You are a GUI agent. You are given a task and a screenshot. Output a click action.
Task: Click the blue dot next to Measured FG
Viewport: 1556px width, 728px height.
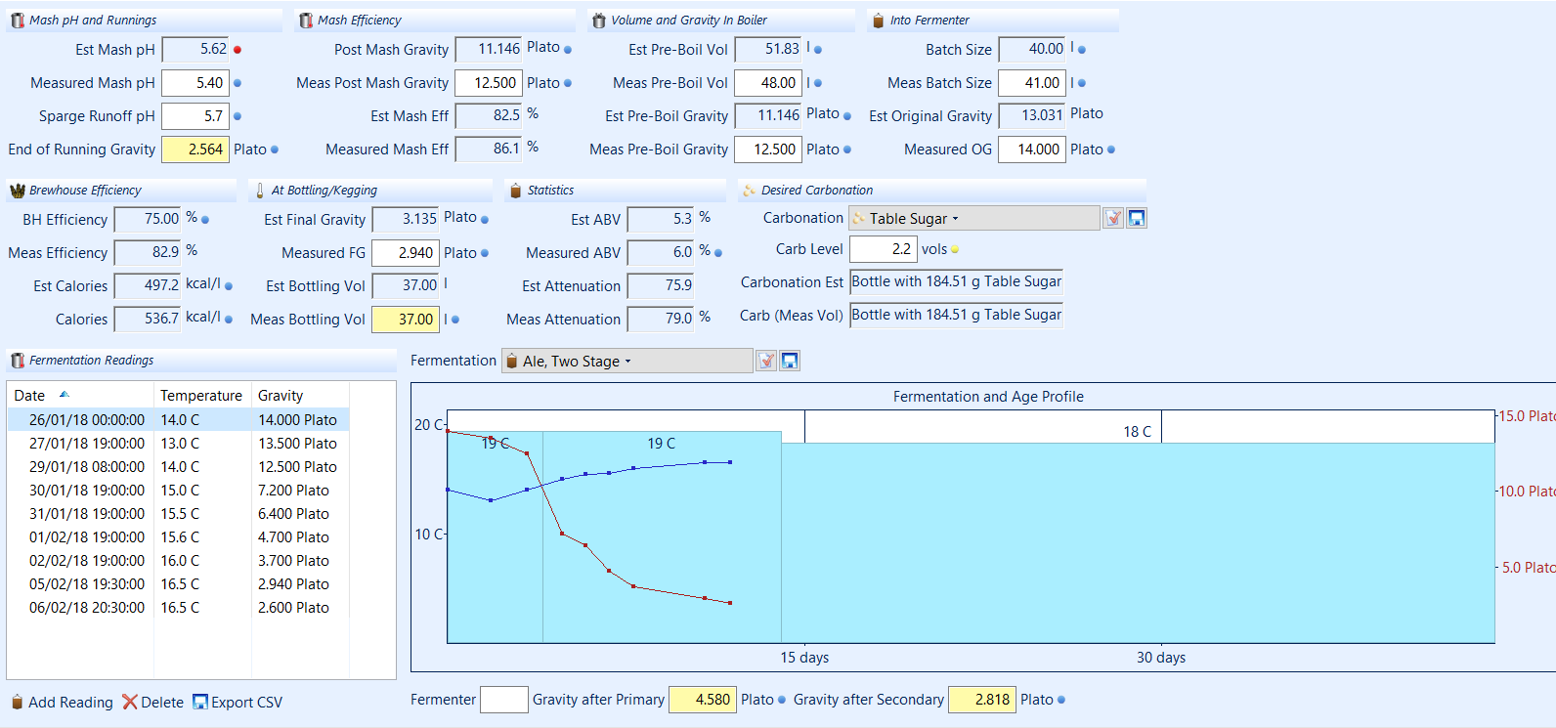[485, 253]
